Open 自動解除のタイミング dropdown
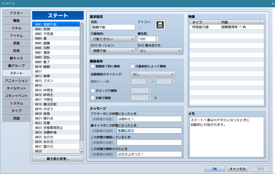 [153, 74]
